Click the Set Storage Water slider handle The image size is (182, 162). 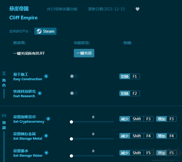[71, 156]
